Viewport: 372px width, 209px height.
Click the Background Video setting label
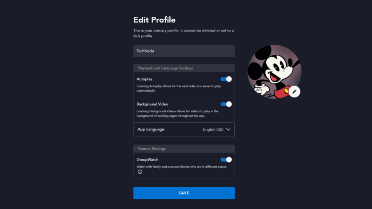pos(152,104)
